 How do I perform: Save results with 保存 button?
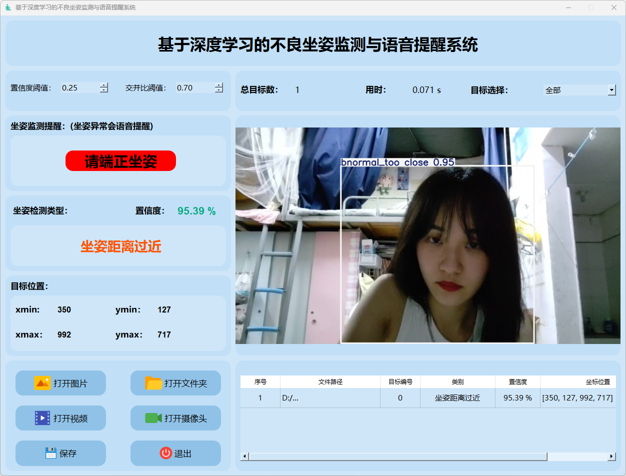pos(60,453)
